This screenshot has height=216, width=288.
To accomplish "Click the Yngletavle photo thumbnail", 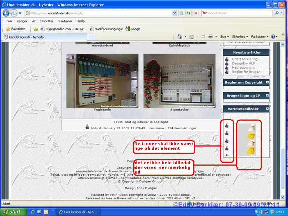I will click(102, 81).
